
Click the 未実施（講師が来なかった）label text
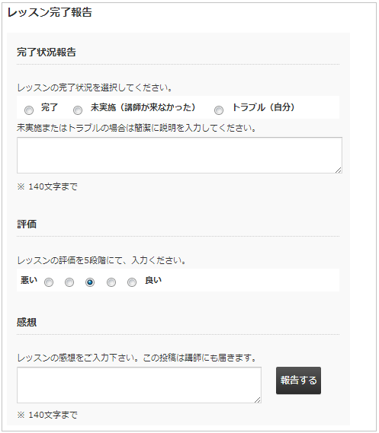click(143, 107)
